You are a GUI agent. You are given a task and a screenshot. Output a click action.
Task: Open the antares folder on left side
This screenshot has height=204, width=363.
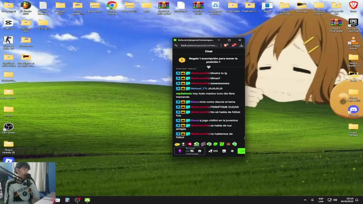tap(9, 111)
